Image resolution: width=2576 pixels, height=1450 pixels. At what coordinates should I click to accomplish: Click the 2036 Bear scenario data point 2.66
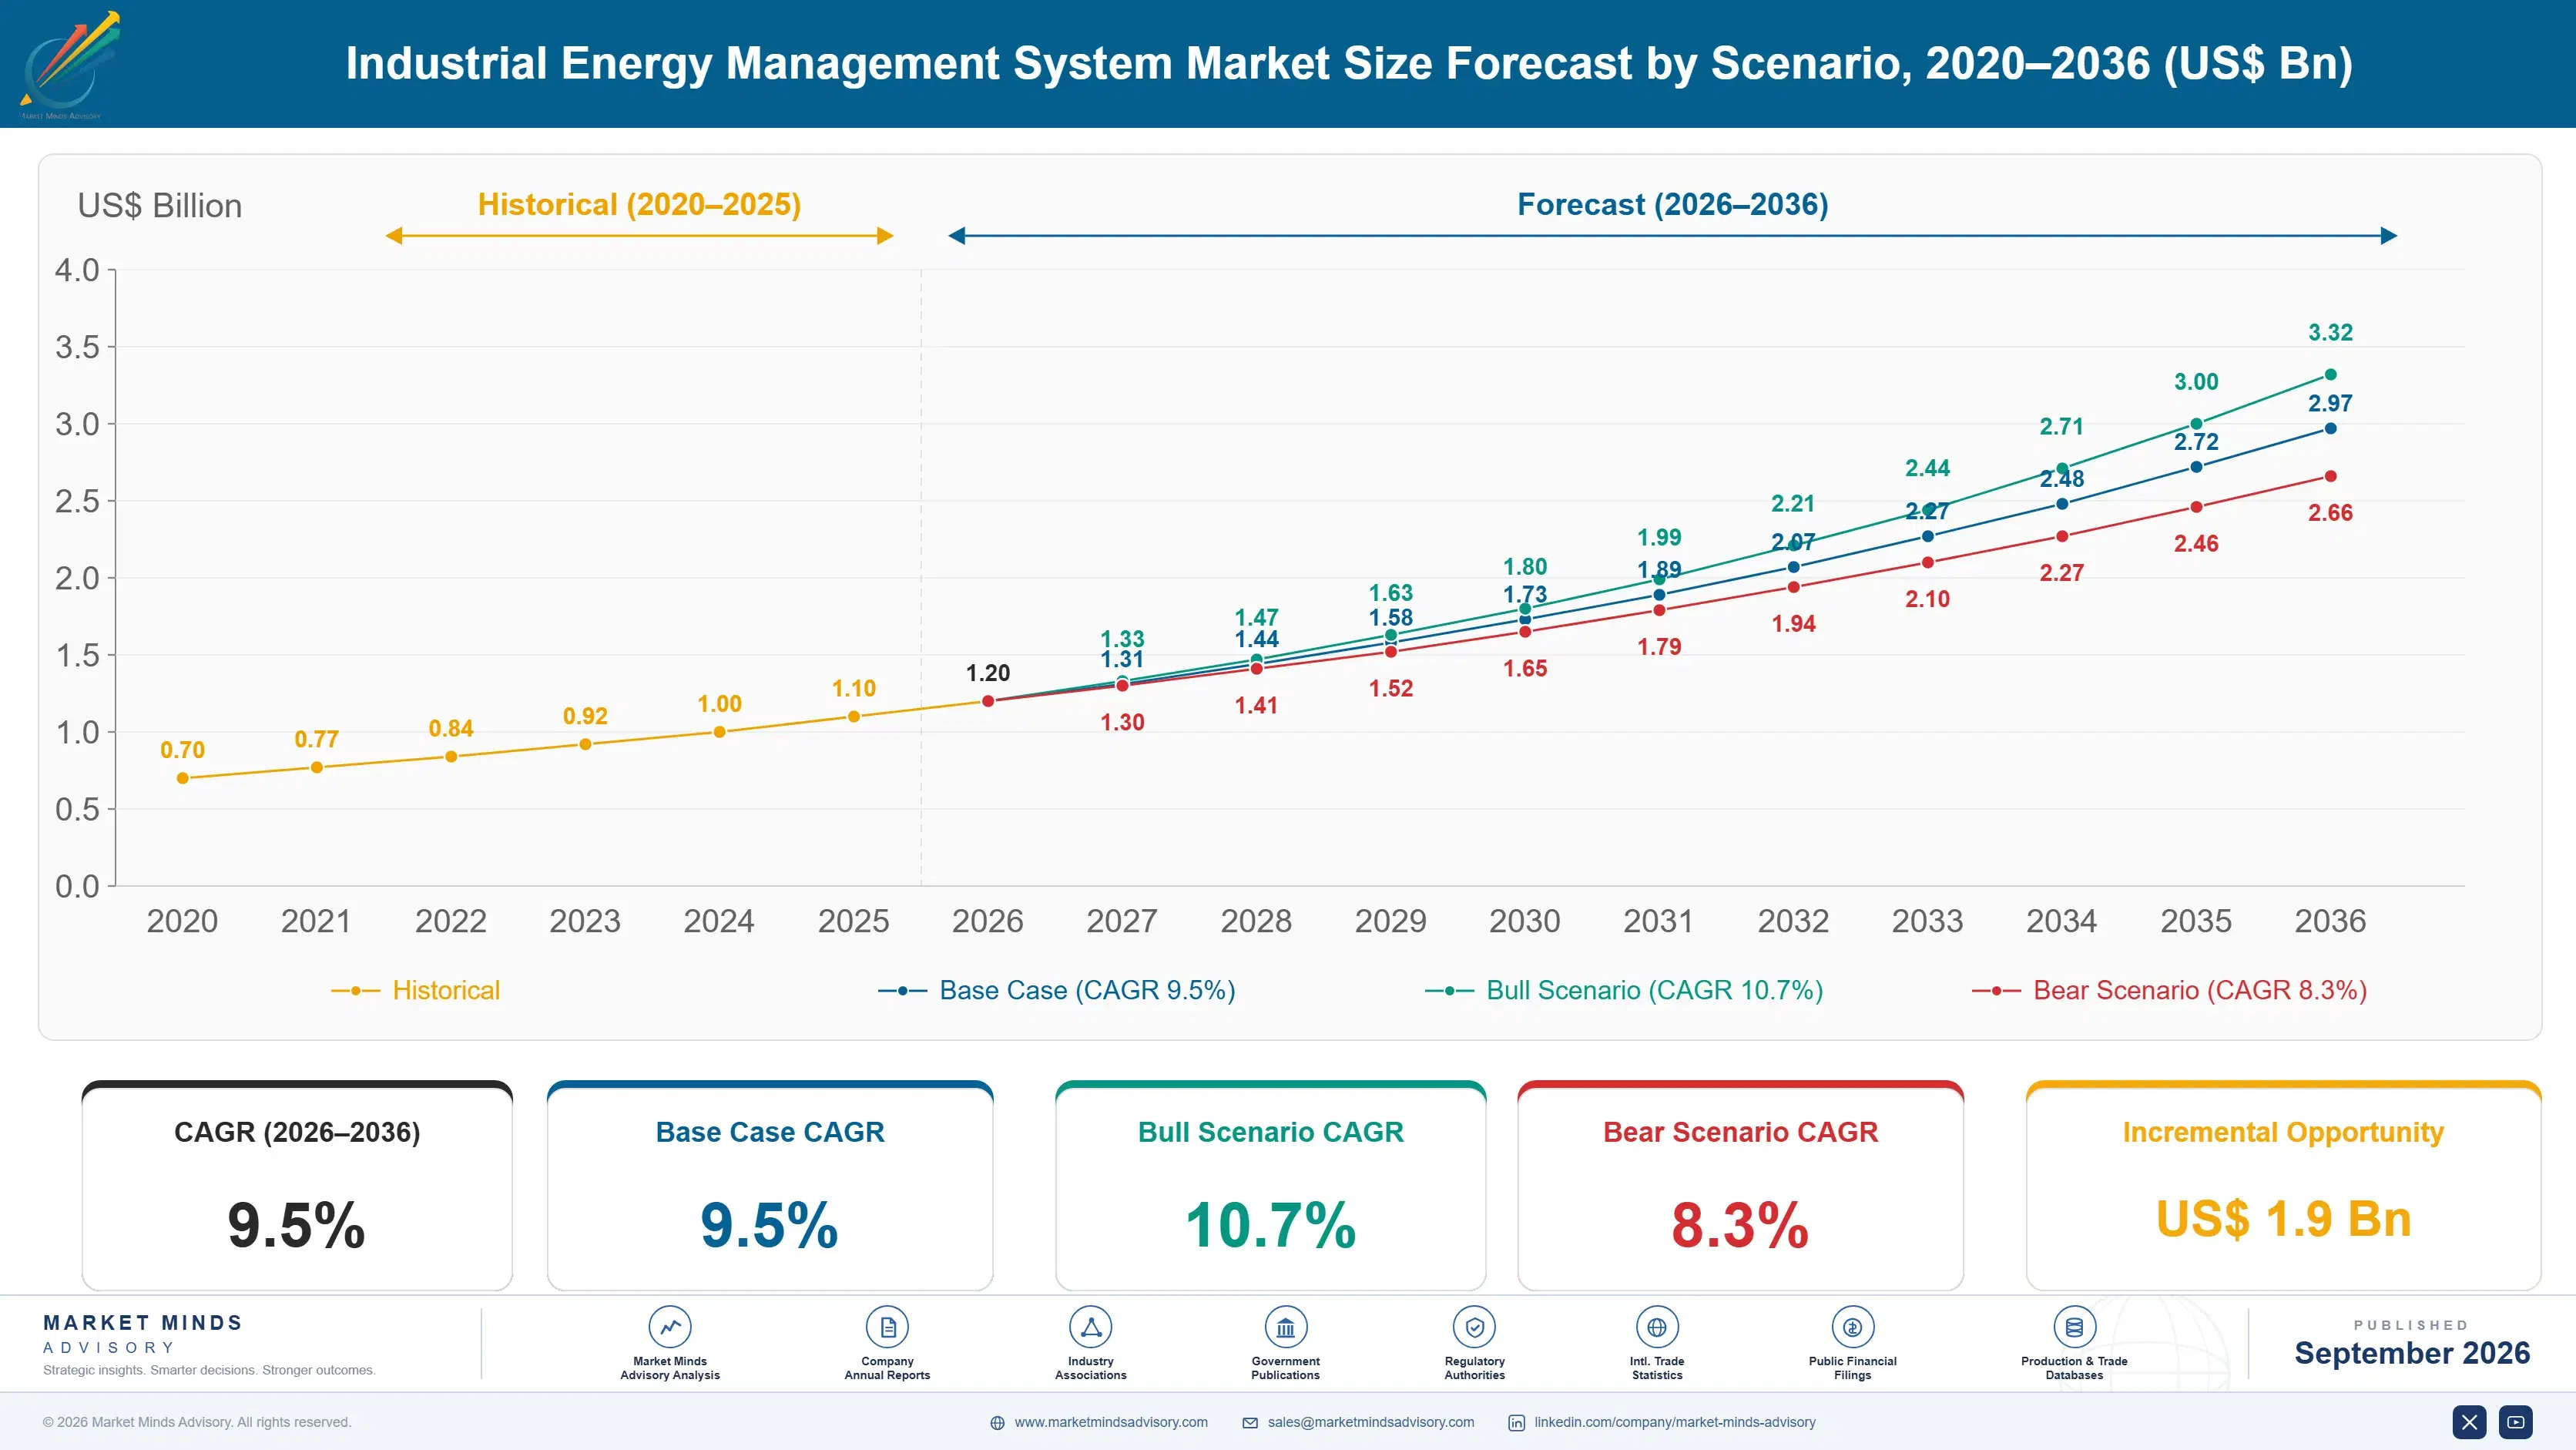[x=2330, y=476]
